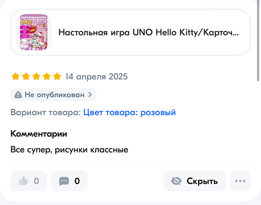Click the third rating star
This screenshot has width=261, height=205.
36,77
